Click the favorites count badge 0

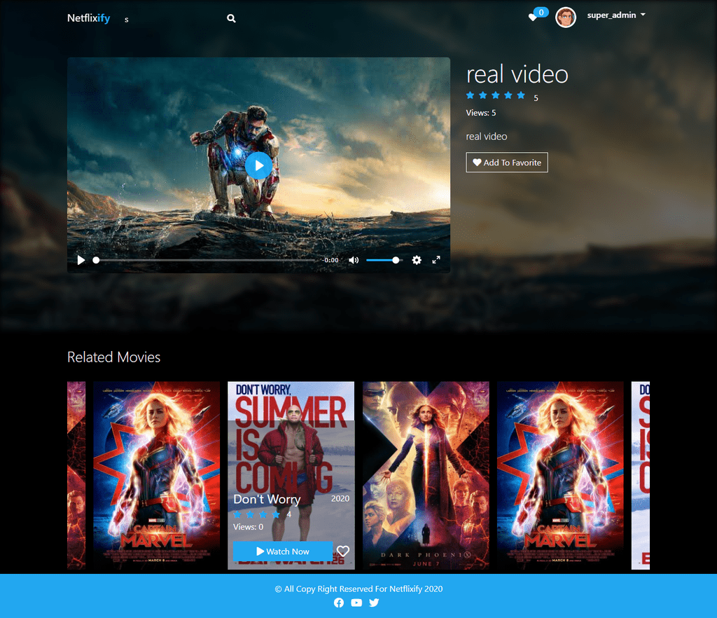(541, 13)
